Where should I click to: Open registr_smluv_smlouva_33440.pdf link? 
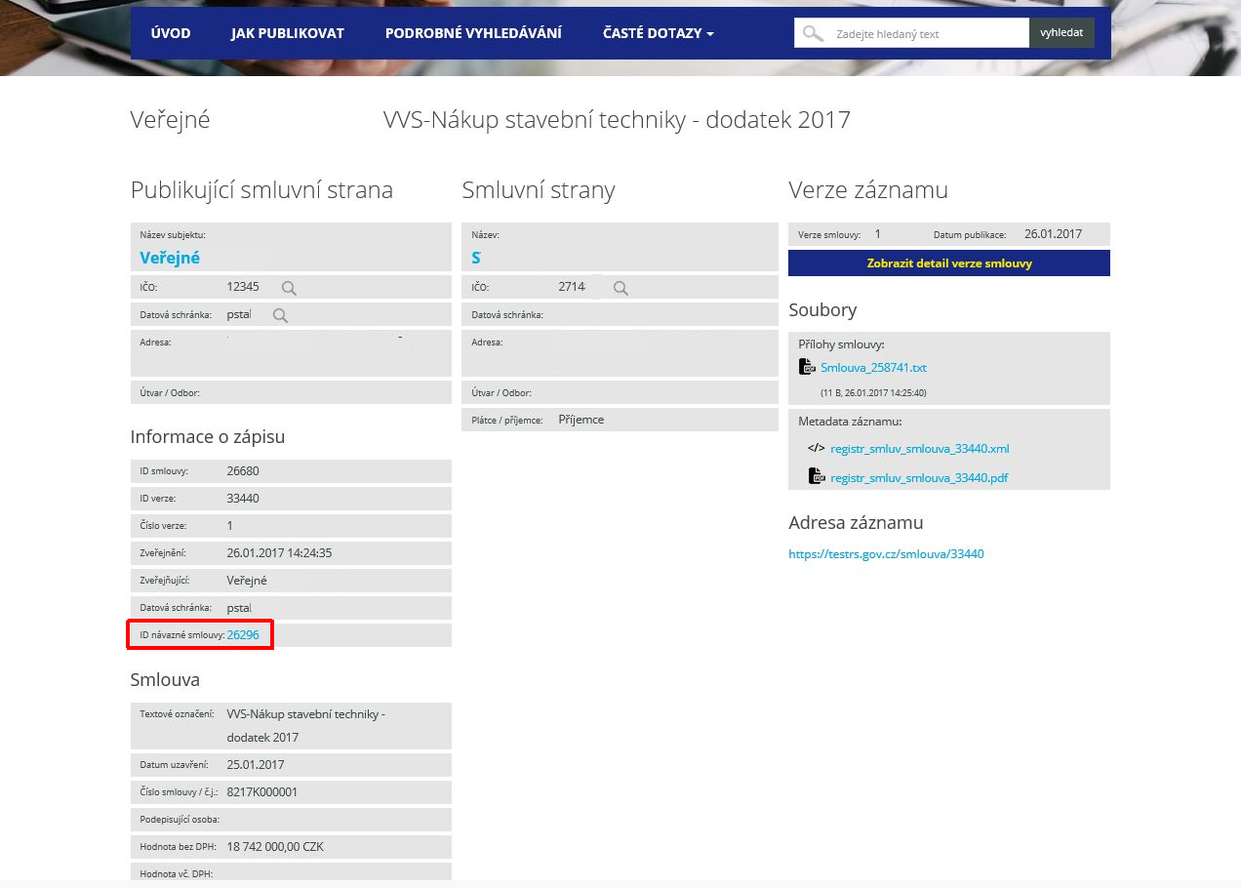pyautogui.click(x=919, y=478)
